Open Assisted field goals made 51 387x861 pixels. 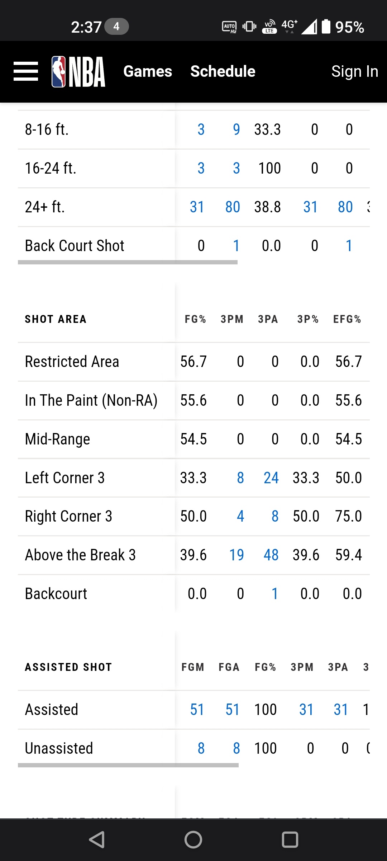(197, 710)
